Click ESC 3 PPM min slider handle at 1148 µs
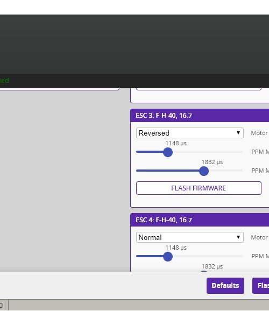This screenshot has width=269, height=311. pyautogui.click(x=168, y=152)
